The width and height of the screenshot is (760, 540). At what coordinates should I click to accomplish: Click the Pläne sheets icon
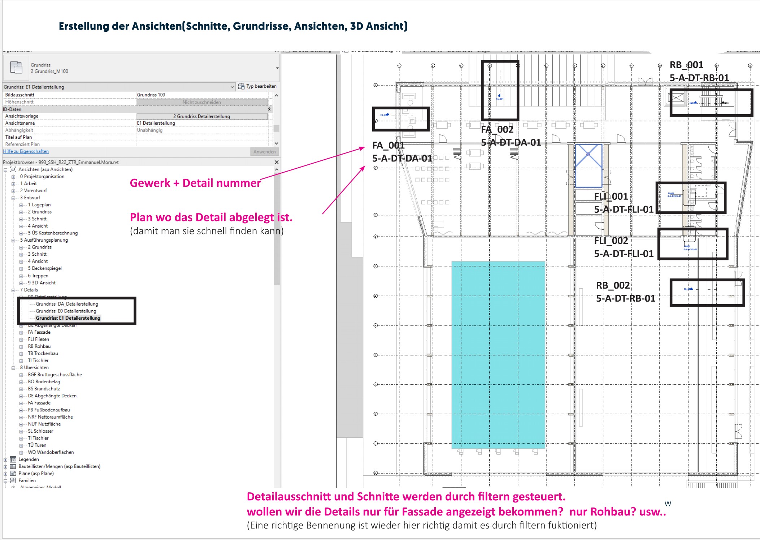[13, 474]
